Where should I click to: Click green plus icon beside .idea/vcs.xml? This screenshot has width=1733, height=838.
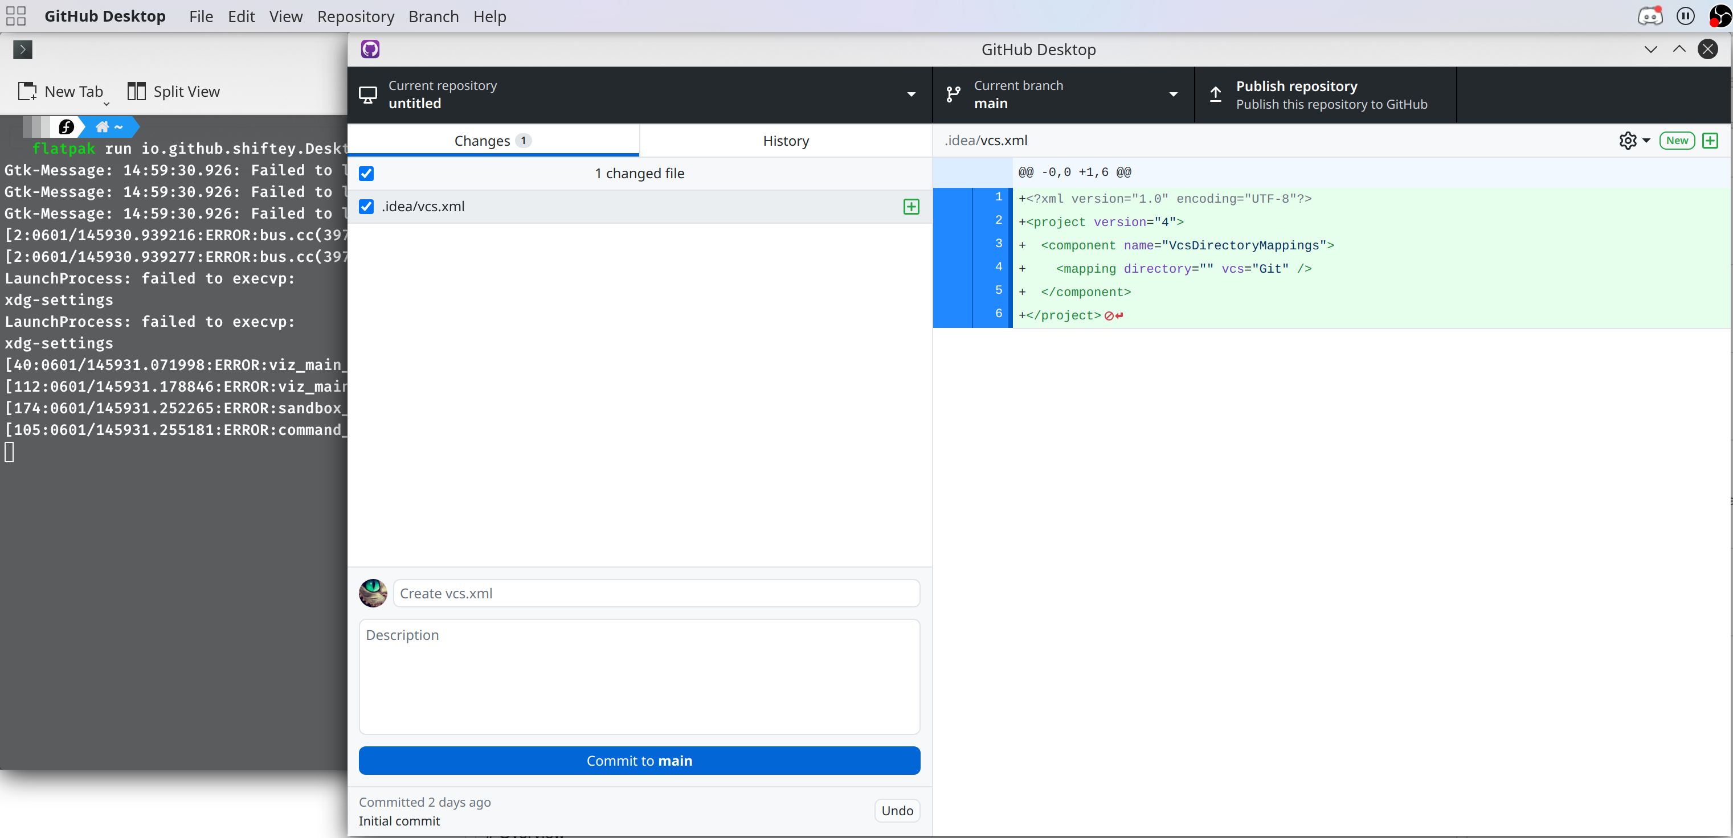click(x=911, y=206)
